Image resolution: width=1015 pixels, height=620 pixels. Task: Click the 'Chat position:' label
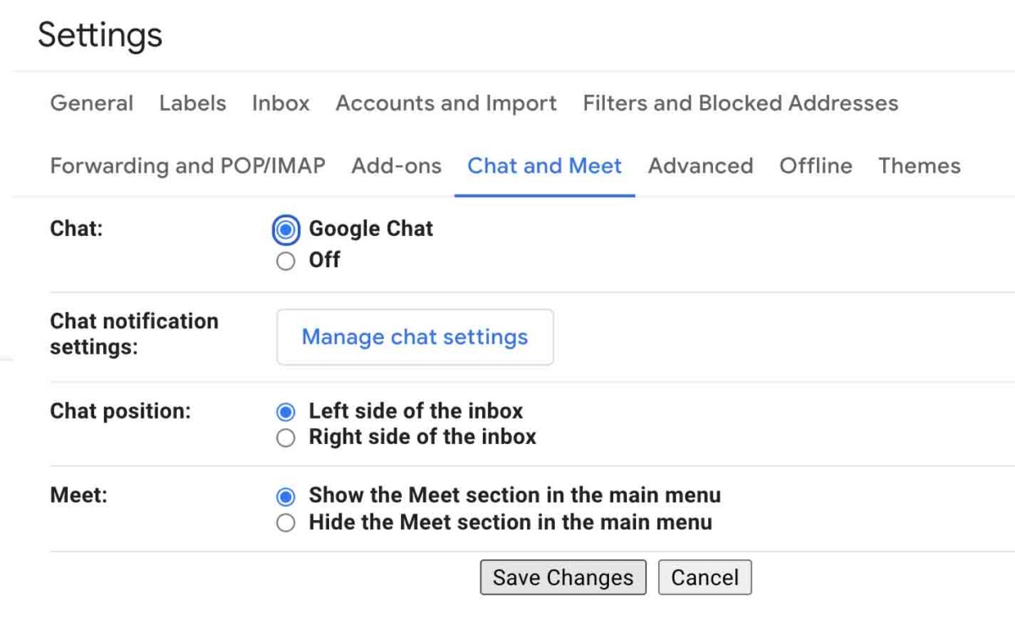click(x=120, y=412)
